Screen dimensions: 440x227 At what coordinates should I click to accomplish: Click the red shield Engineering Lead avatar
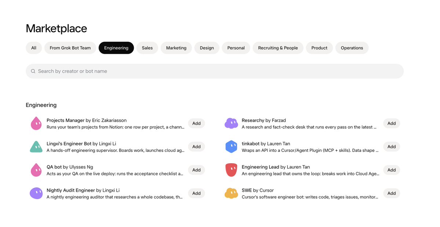pyautogui.click(x=231, y=170)
